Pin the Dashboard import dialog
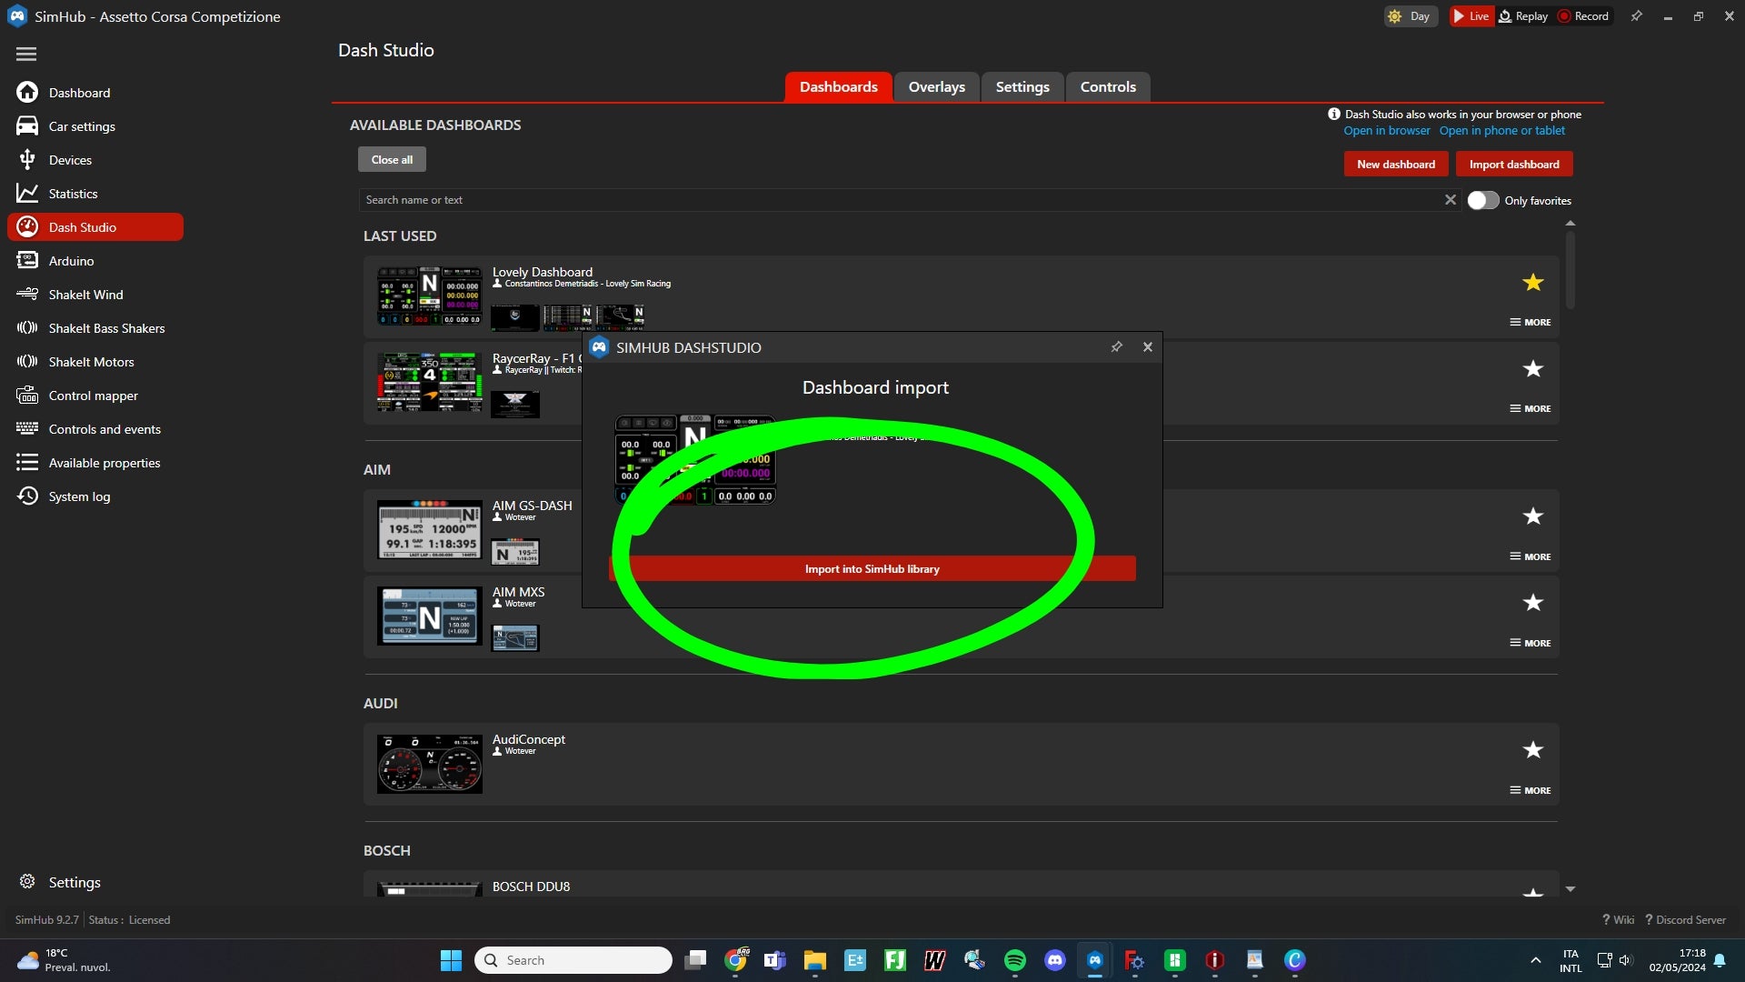The image size is (1745, 982). tap(1116, 347)
